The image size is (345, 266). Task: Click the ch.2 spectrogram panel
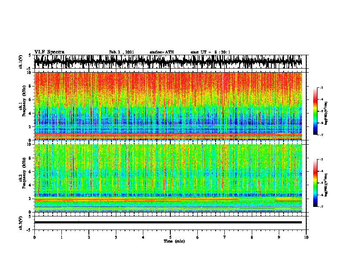(168, 178)
